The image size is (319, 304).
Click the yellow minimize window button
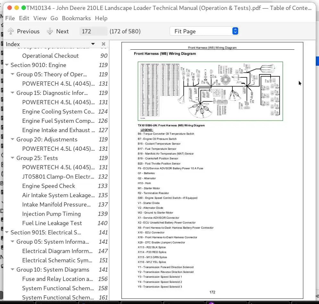(17, 8)
